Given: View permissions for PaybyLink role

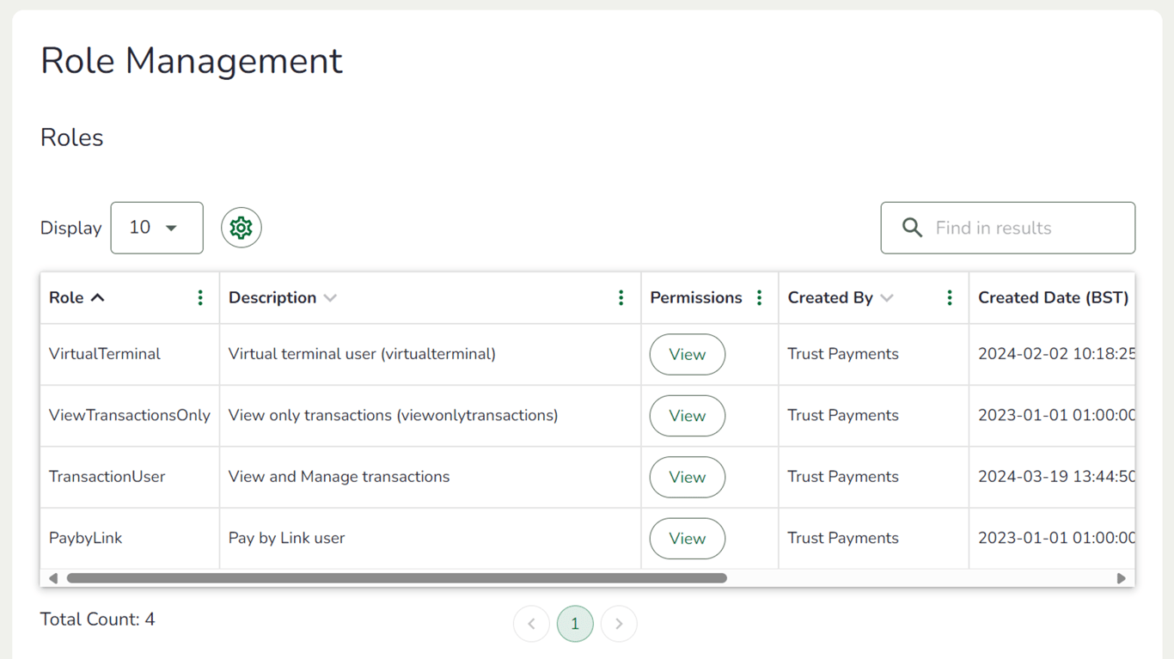Looking at the screenshot, I should click(x=687, y=539).
